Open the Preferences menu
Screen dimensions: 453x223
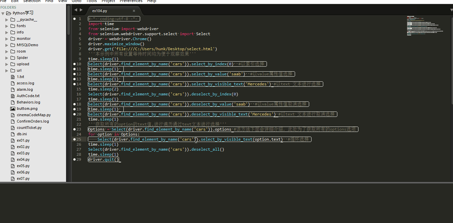click(131, 1)
